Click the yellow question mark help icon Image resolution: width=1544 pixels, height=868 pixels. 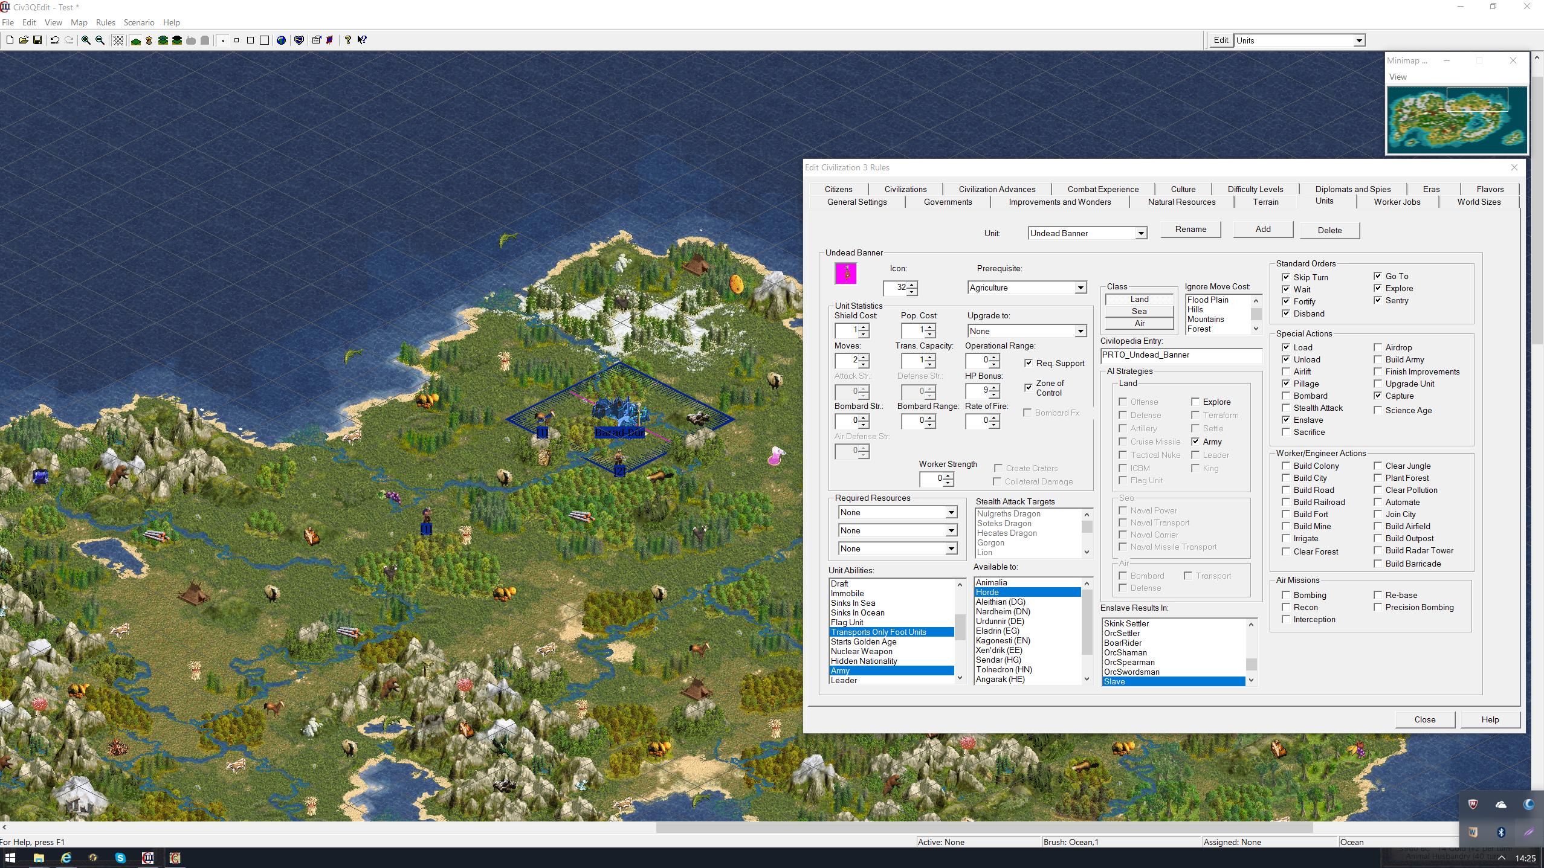pyautogui.click(x=348, y=40)
